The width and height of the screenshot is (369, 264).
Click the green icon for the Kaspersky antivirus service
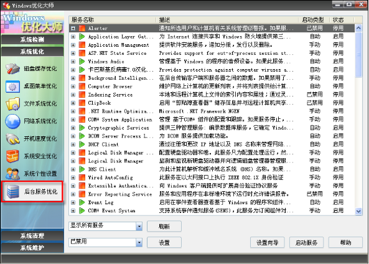[82, 70]
